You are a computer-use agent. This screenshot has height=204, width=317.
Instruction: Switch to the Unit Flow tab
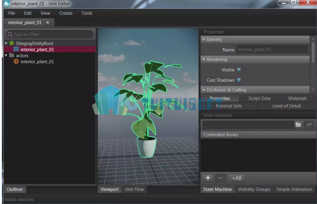coord(134,189)
